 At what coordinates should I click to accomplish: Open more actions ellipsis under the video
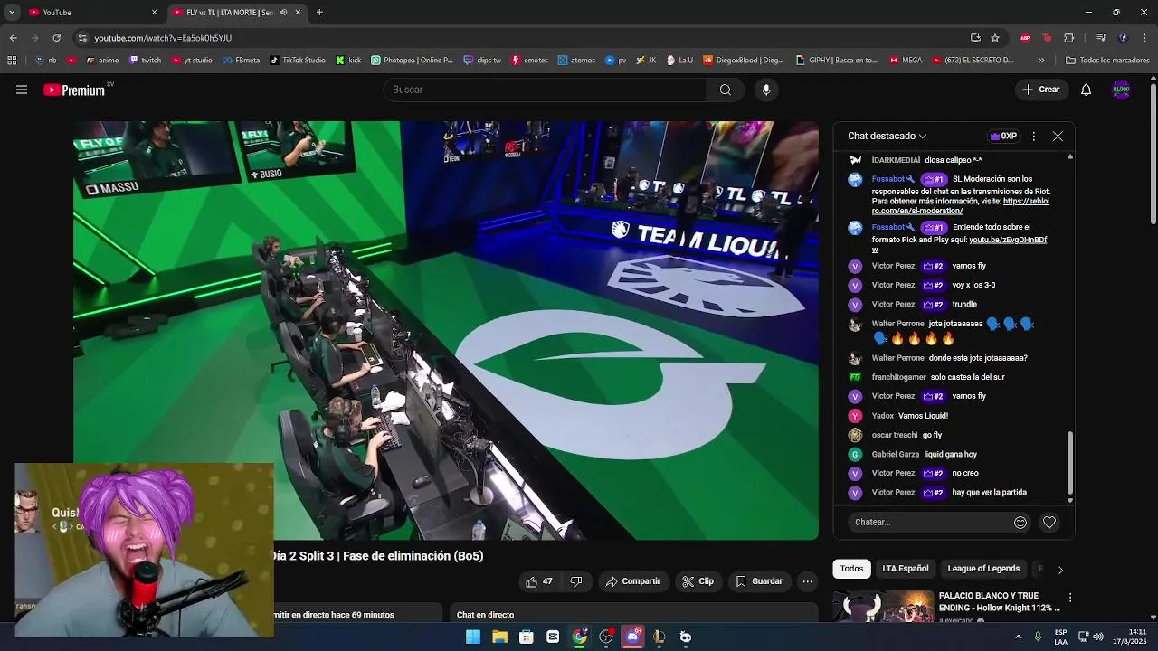click(808, 581)
